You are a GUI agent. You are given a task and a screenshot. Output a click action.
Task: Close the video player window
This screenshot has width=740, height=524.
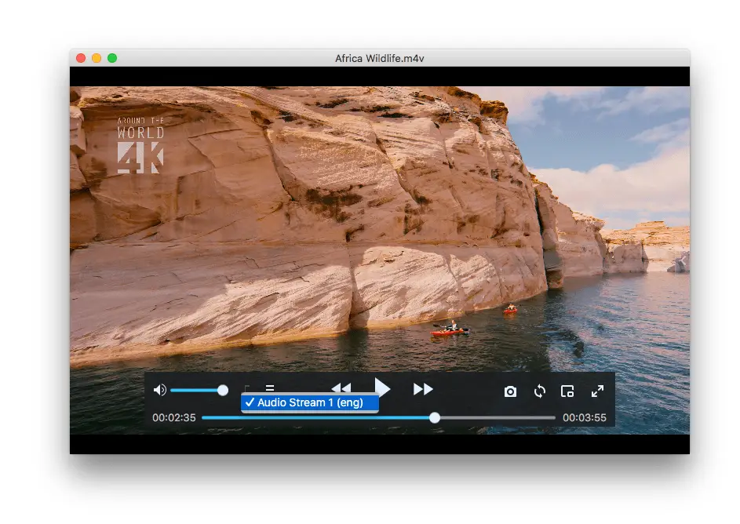pos(81,58)
